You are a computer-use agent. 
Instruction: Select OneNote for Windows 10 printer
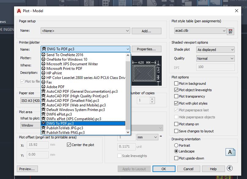click(x=83, y=59)
